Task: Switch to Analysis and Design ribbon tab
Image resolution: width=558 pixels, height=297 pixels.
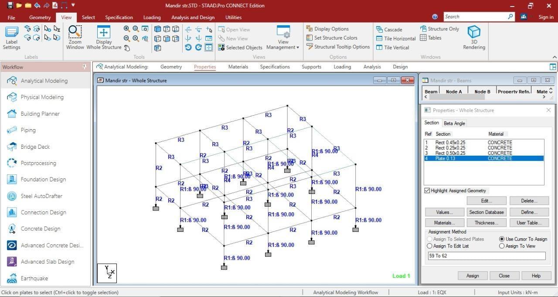Action: point(193,17)
